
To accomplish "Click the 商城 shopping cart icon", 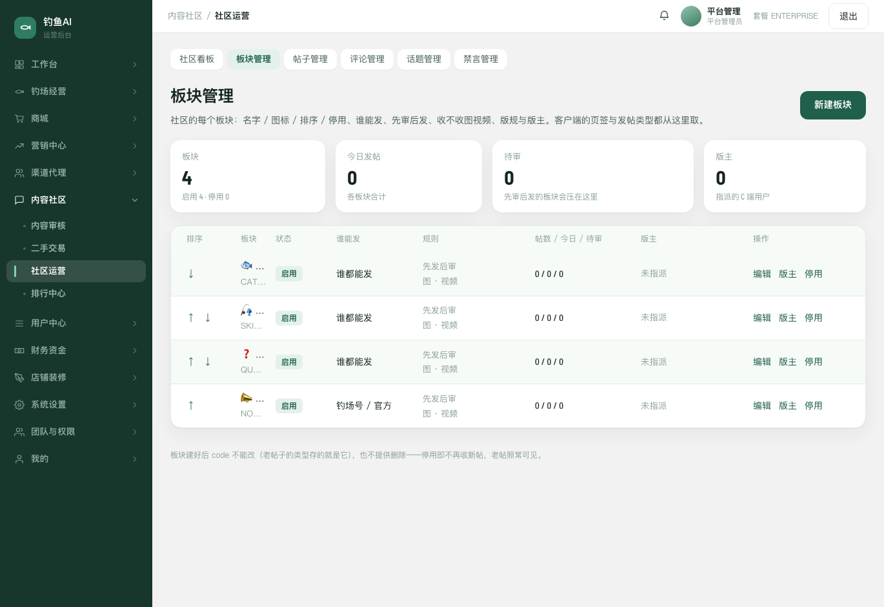I will pyautogui.click(x=19, y=119).
